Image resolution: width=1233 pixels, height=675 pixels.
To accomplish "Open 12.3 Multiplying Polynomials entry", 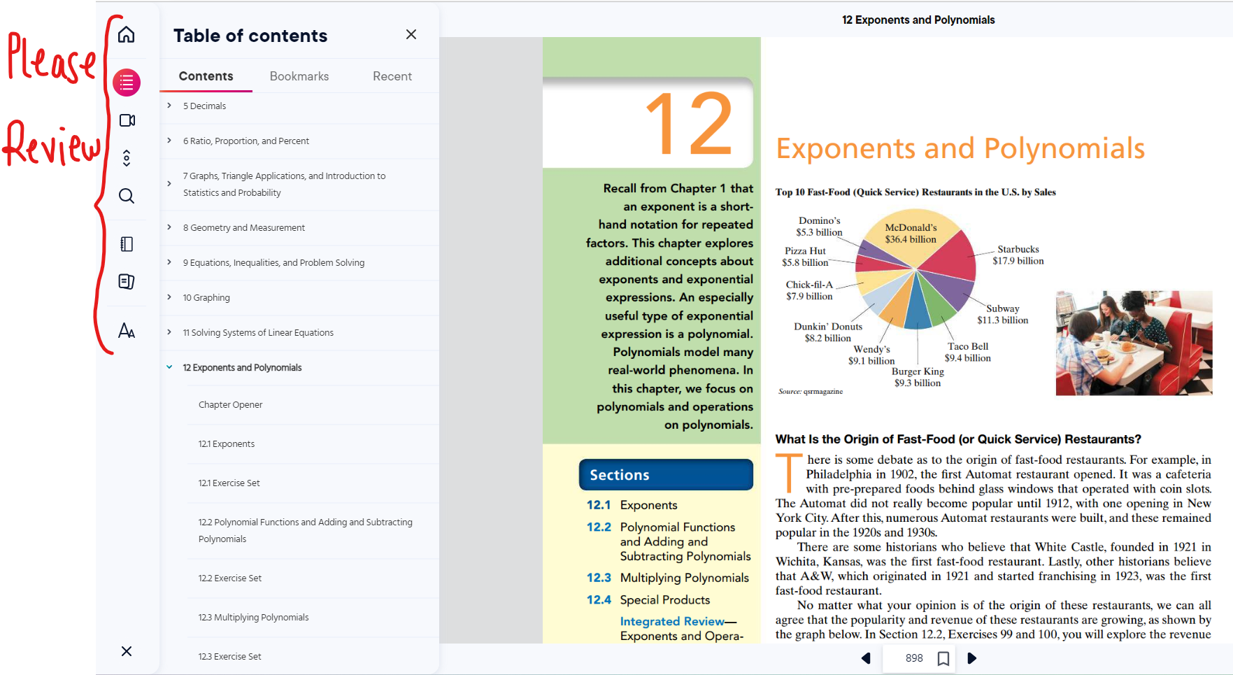I will (254, 618).
